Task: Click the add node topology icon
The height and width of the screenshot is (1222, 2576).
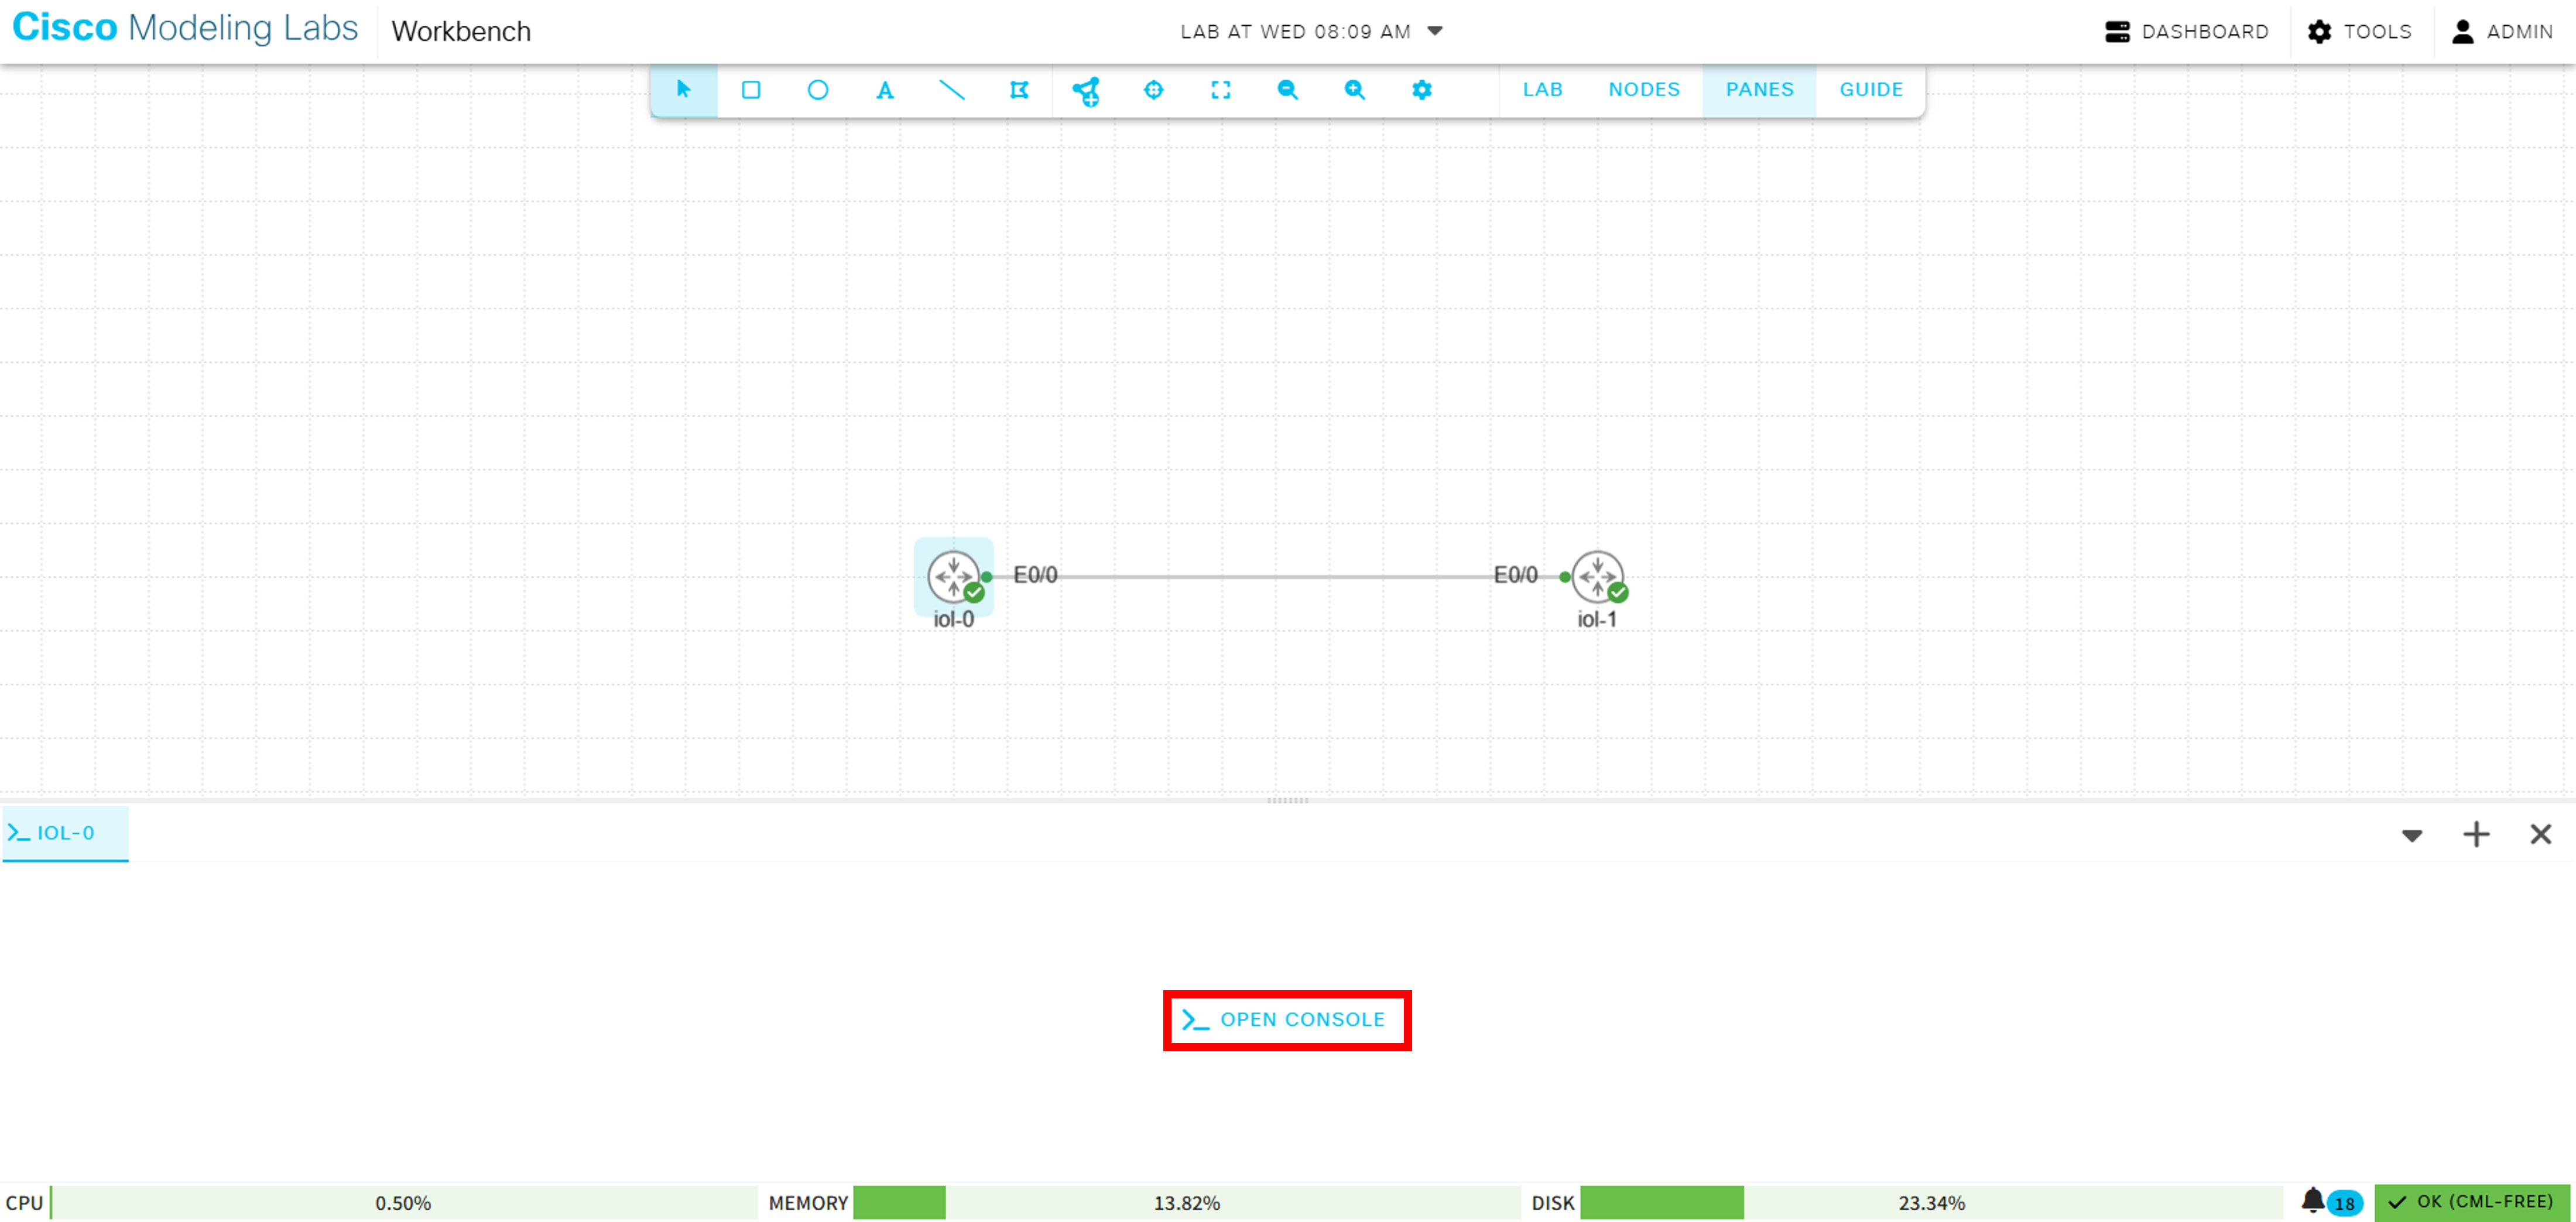Action: (1086, 90)
